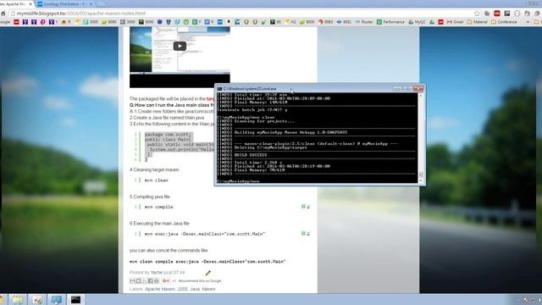Click the 'mvn clean' code line

pos(156,180)
